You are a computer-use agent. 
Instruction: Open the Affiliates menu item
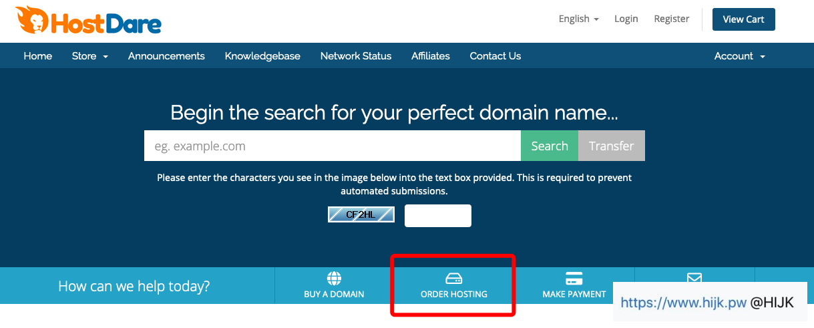point(431,56)
